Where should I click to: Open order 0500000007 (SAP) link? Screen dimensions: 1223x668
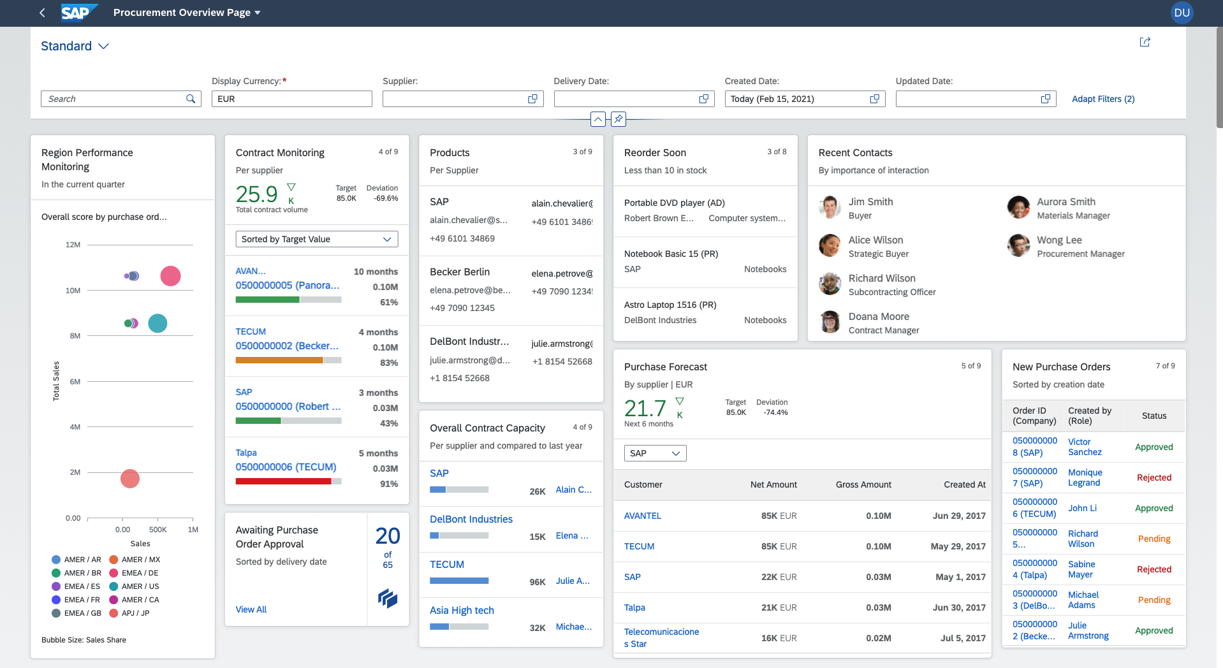click(1035, 477)
